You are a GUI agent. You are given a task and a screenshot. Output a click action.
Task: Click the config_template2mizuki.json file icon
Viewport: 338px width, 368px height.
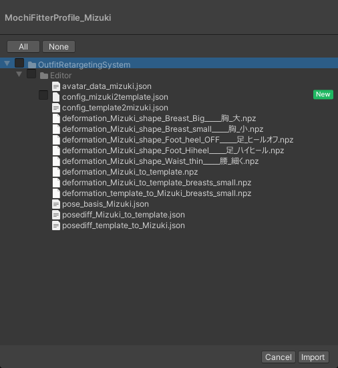tap(56, 108)
